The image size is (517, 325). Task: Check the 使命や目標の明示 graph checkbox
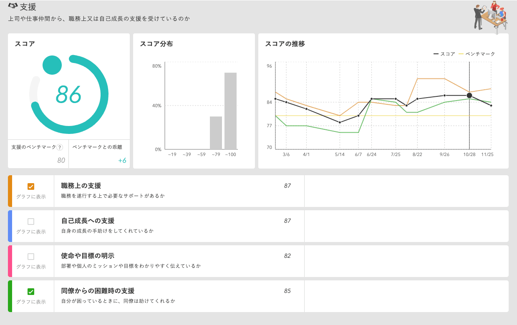[x=31, y=257]
